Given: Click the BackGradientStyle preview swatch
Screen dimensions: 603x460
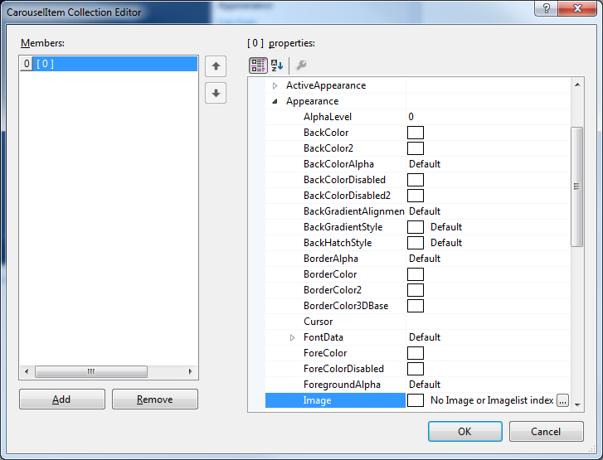Looking at the screenshot, I should 416,227.
